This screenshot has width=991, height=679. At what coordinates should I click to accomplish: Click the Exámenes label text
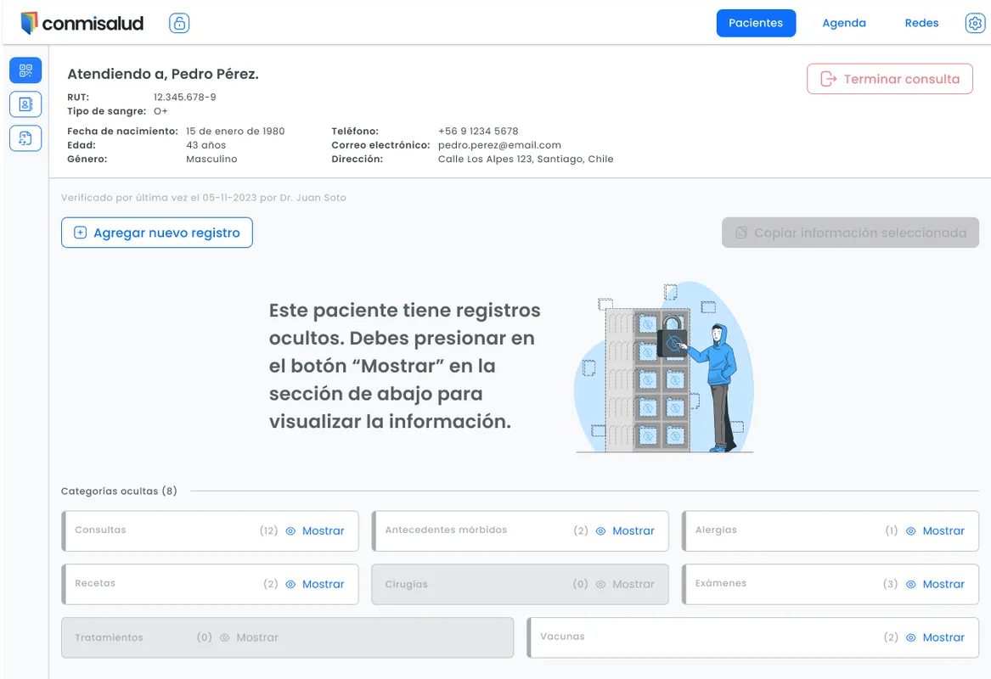pyautogui.click(x=720, y=583)
